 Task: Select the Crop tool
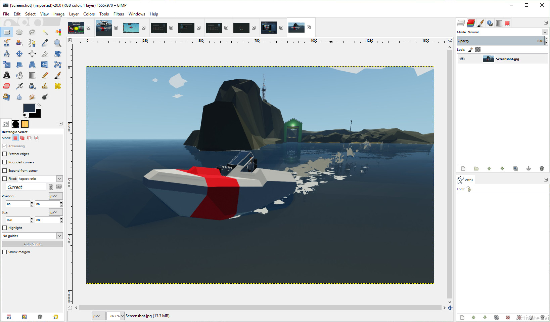pos(45,54)
